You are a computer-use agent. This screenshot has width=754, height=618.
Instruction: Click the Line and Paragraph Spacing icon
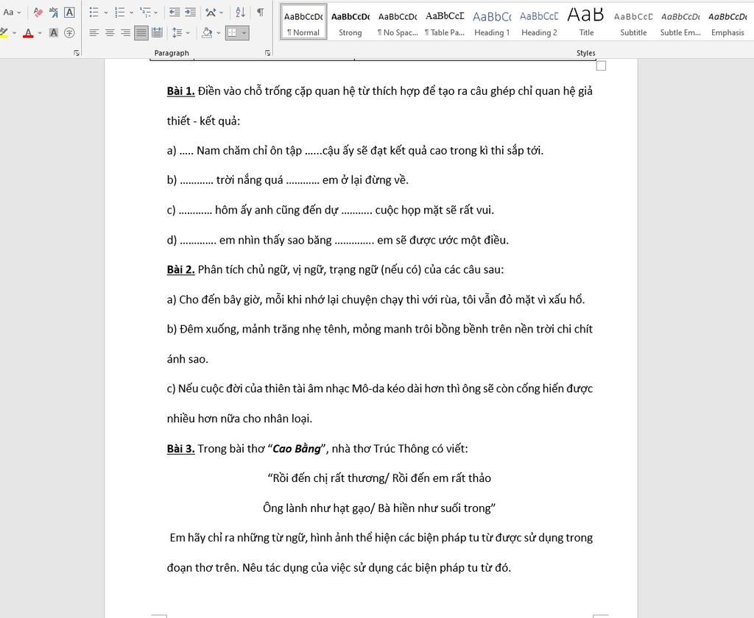pos(177,32)
